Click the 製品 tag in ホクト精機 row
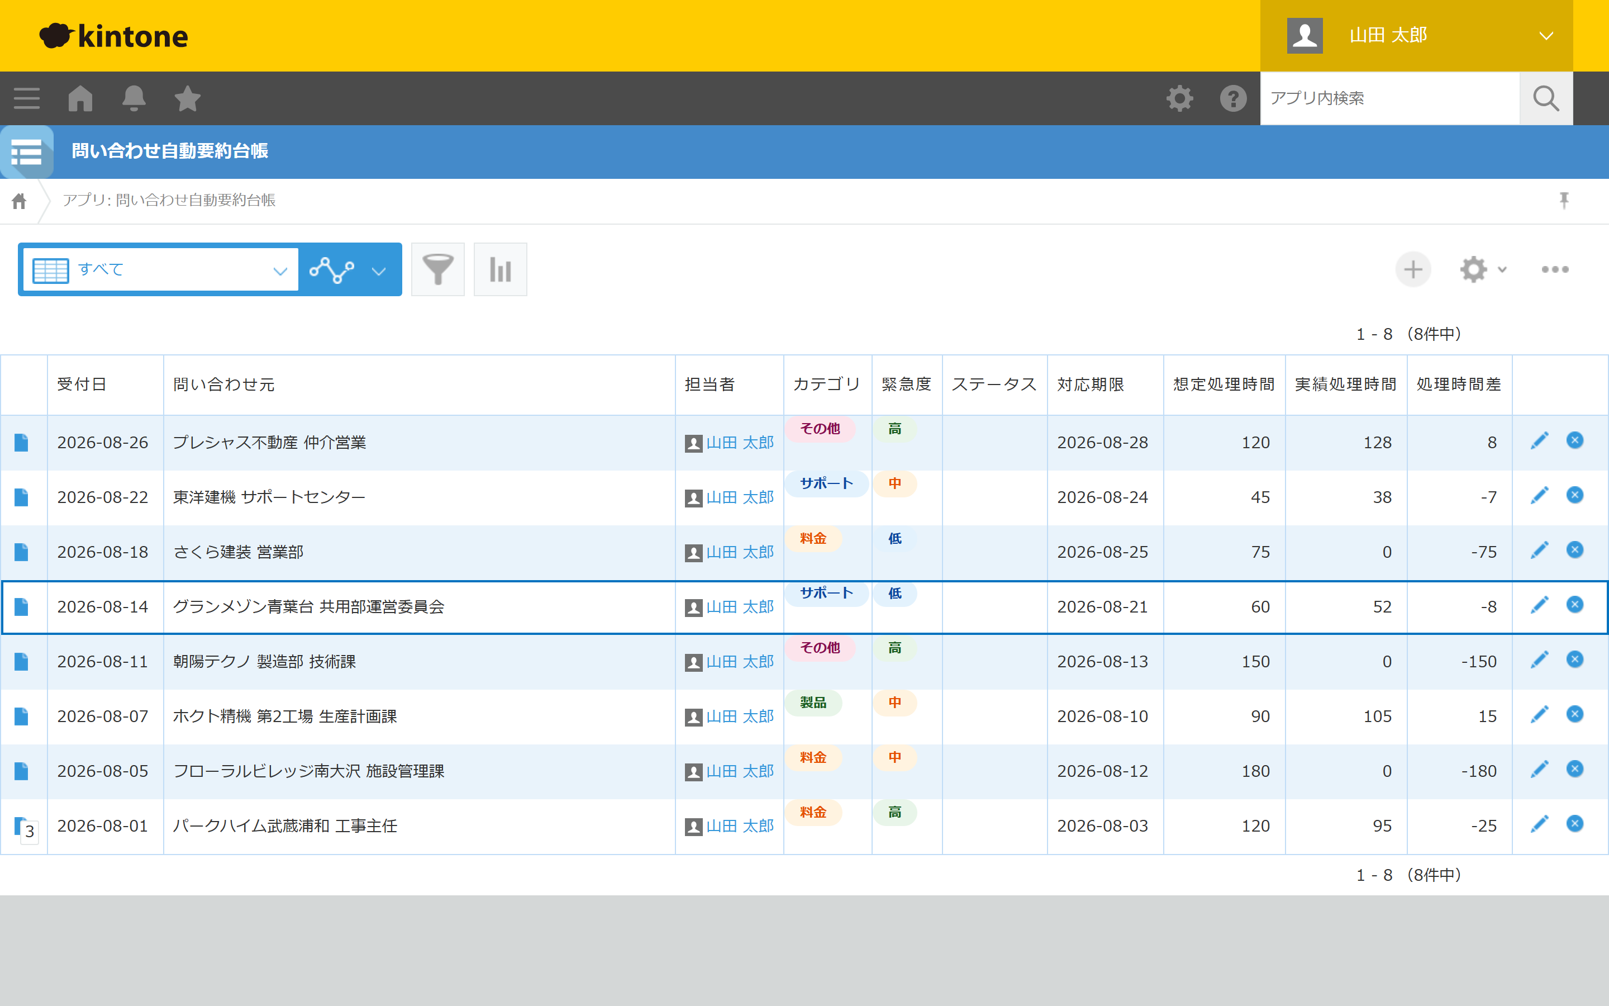The width and height of the screenshot is (1609, 1006). (813, 703)
